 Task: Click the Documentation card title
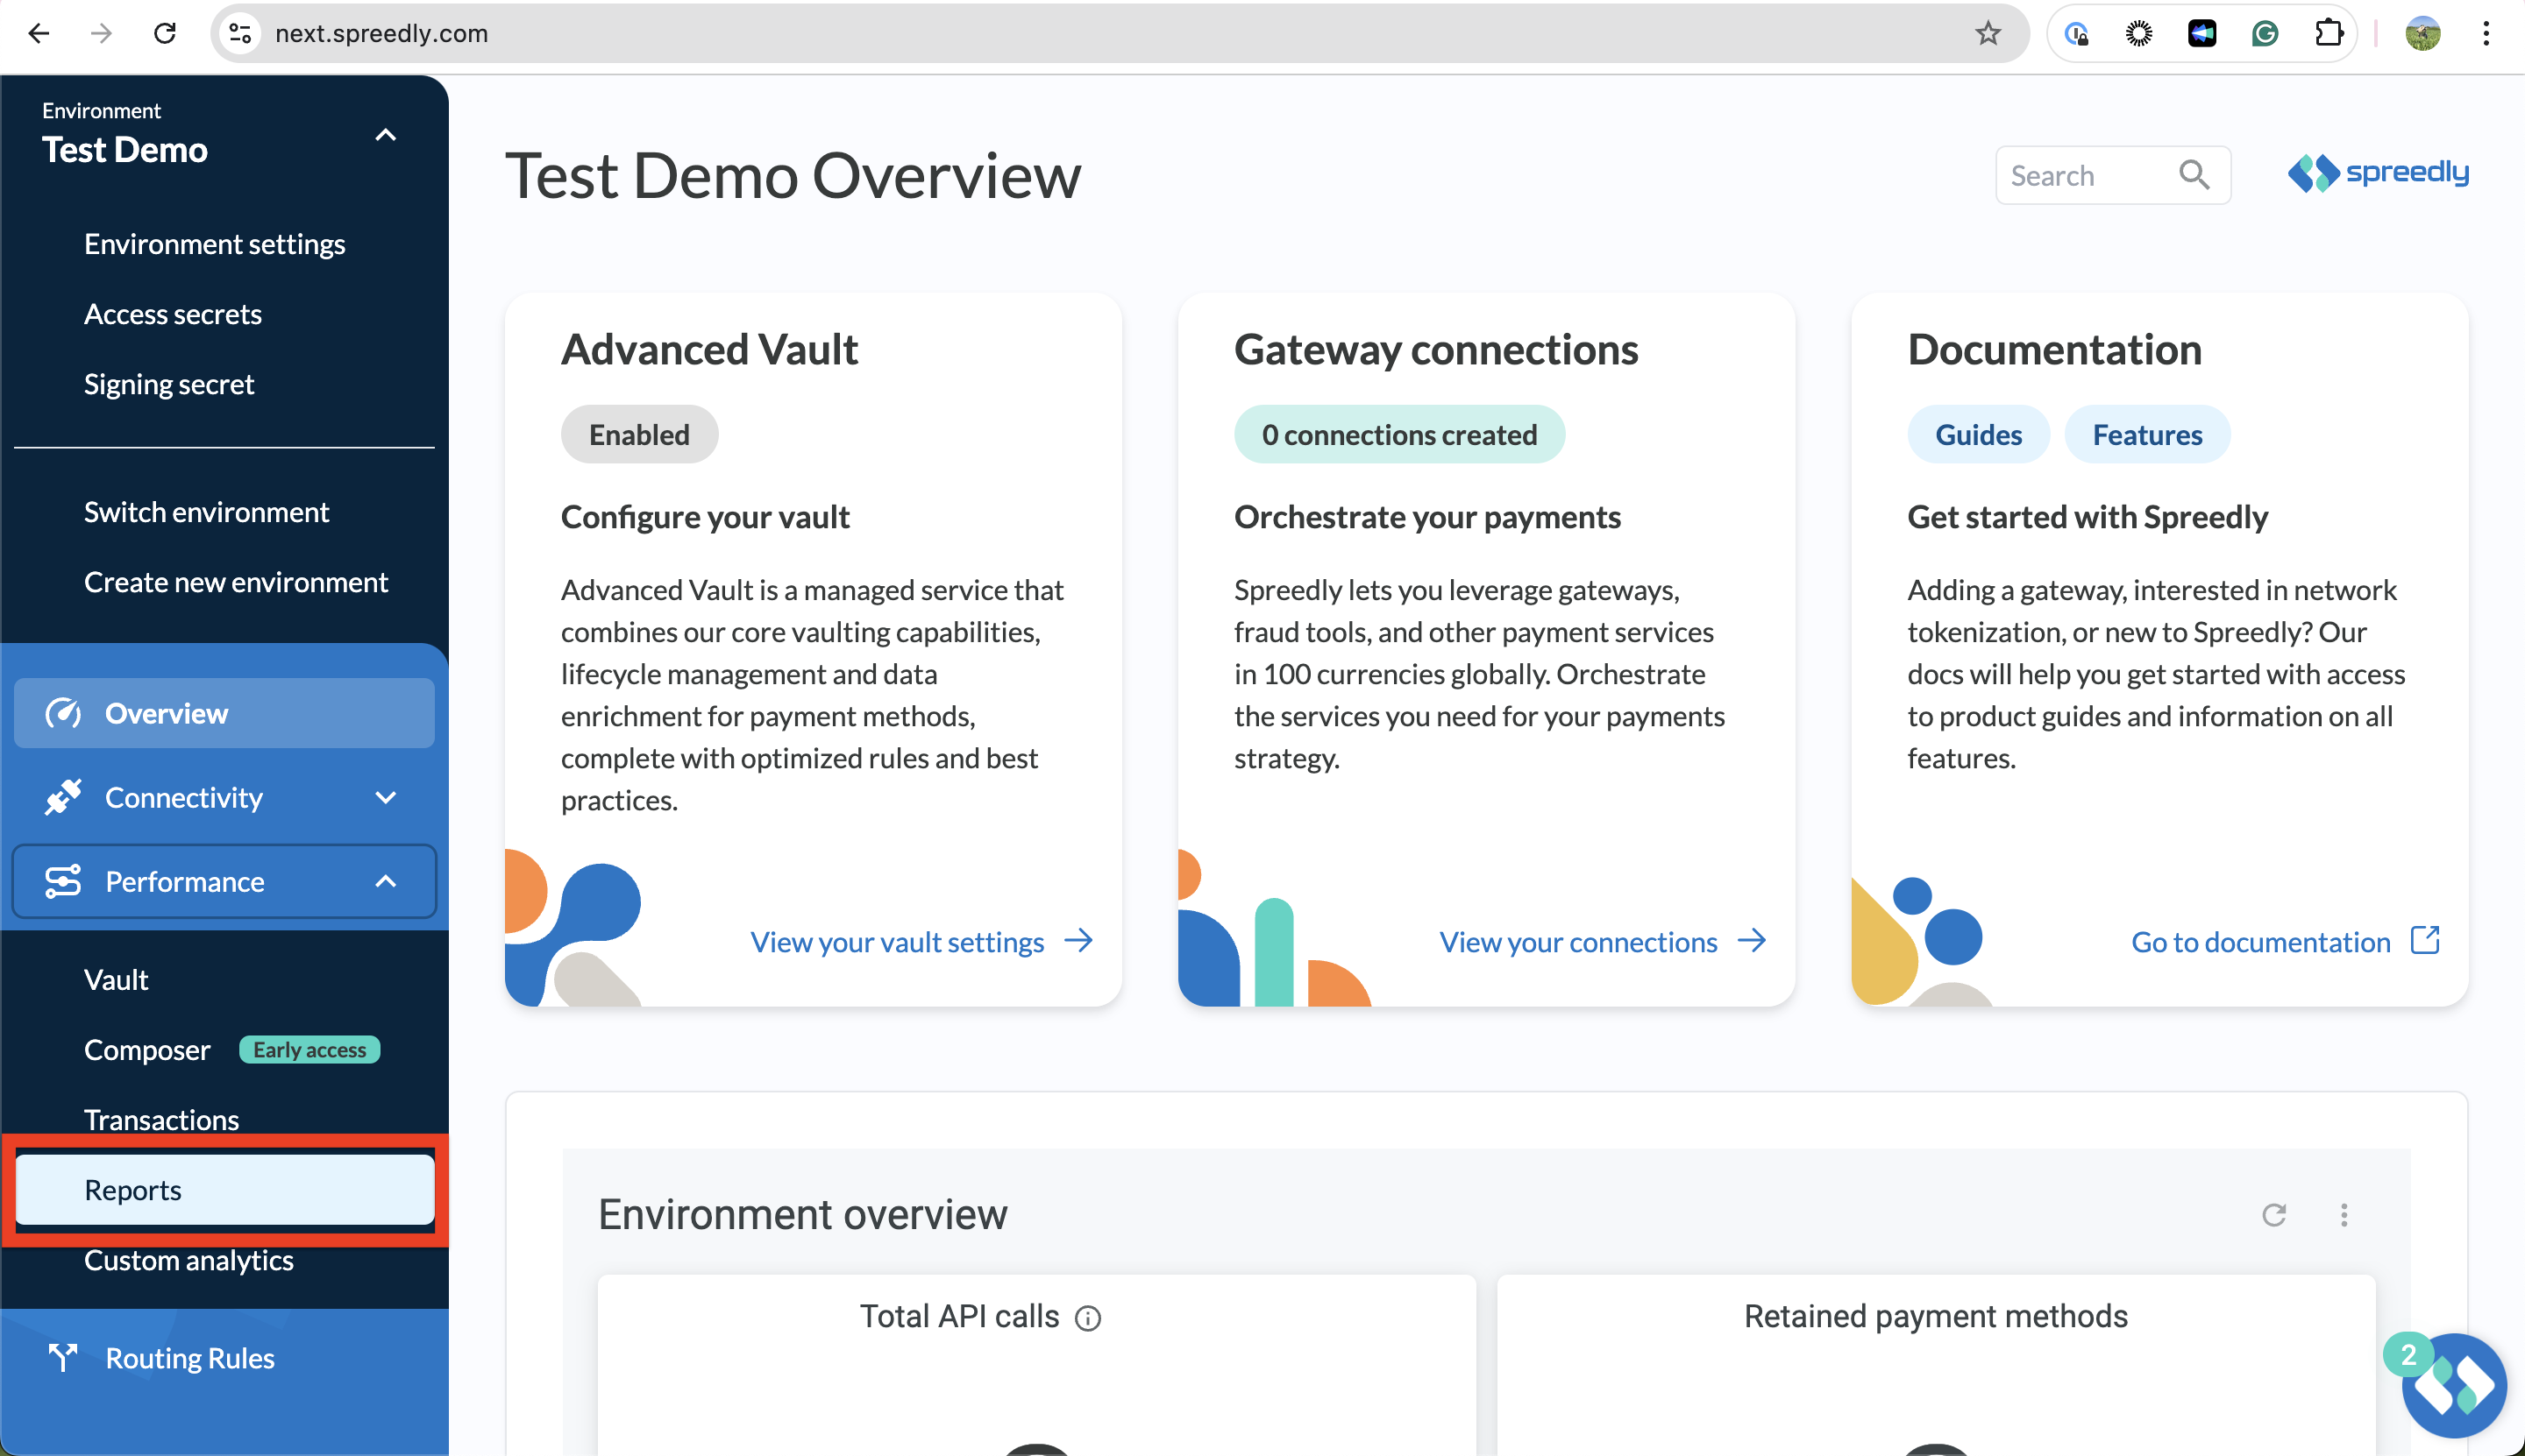tap(2053, 349)
